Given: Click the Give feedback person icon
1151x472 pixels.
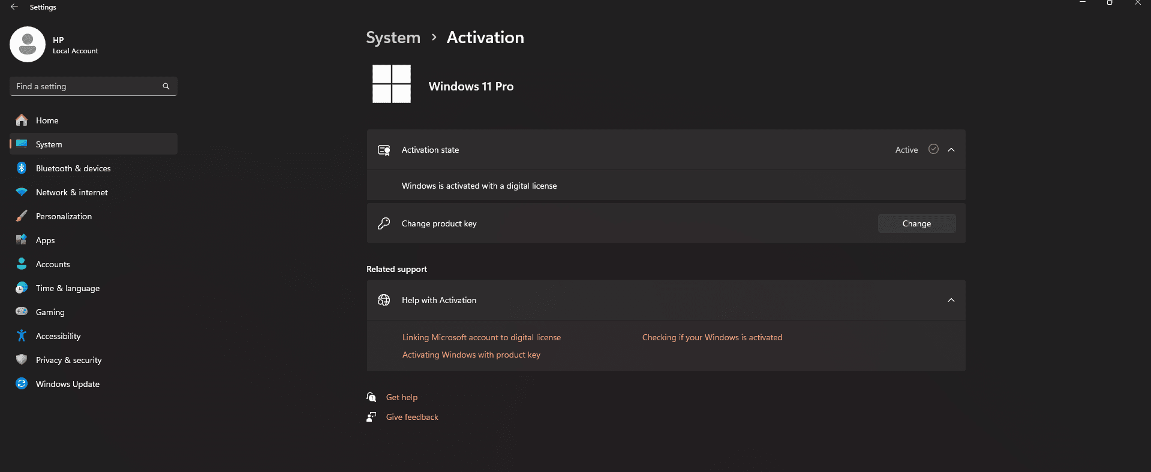Looking at the screenshot, I should tap(371, 417).
